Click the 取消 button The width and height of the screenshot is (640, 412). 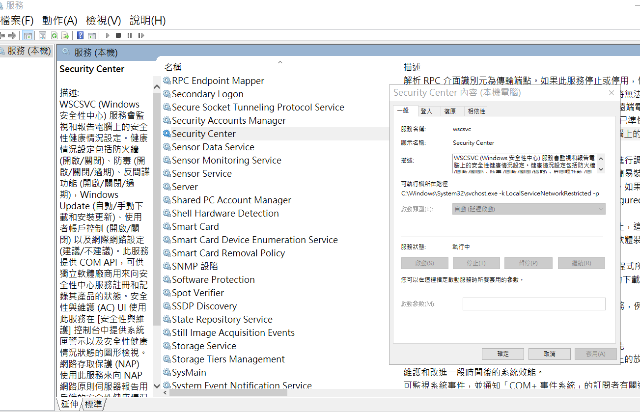coord(550,354)
